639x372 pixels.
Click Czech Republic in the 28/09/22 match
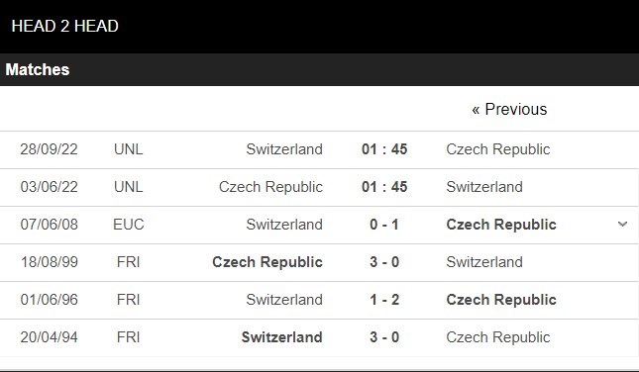click(498, 149)
